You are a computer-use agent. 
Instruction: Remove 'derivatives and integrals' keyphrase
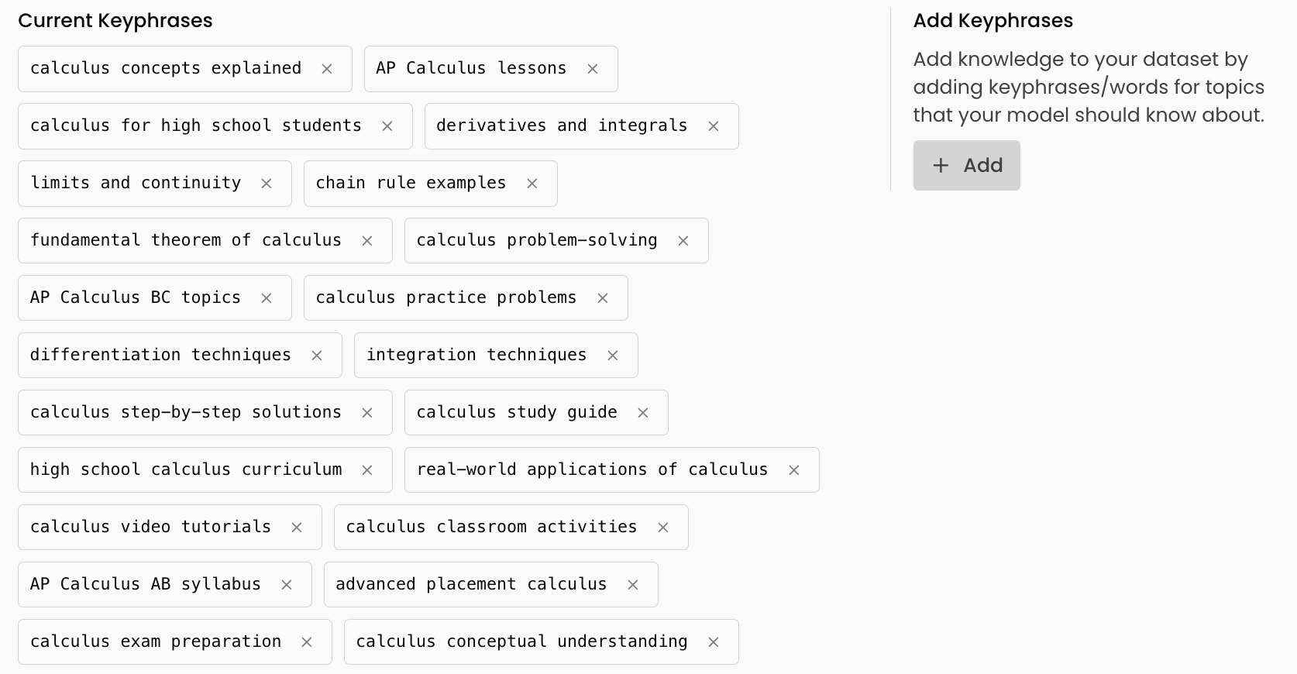click(x=714, y=126)
